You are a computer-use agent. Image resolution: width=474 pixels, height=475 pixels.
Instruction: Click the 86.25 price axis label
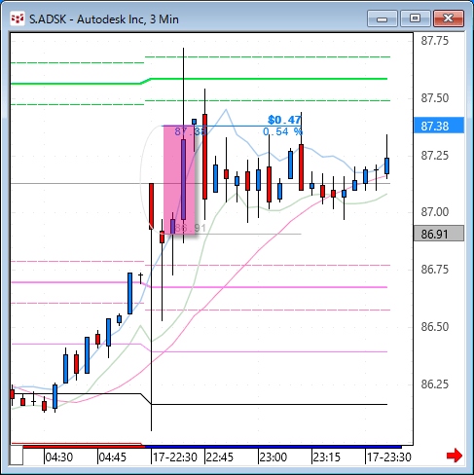pyautogui.click(x=435, y=384)
